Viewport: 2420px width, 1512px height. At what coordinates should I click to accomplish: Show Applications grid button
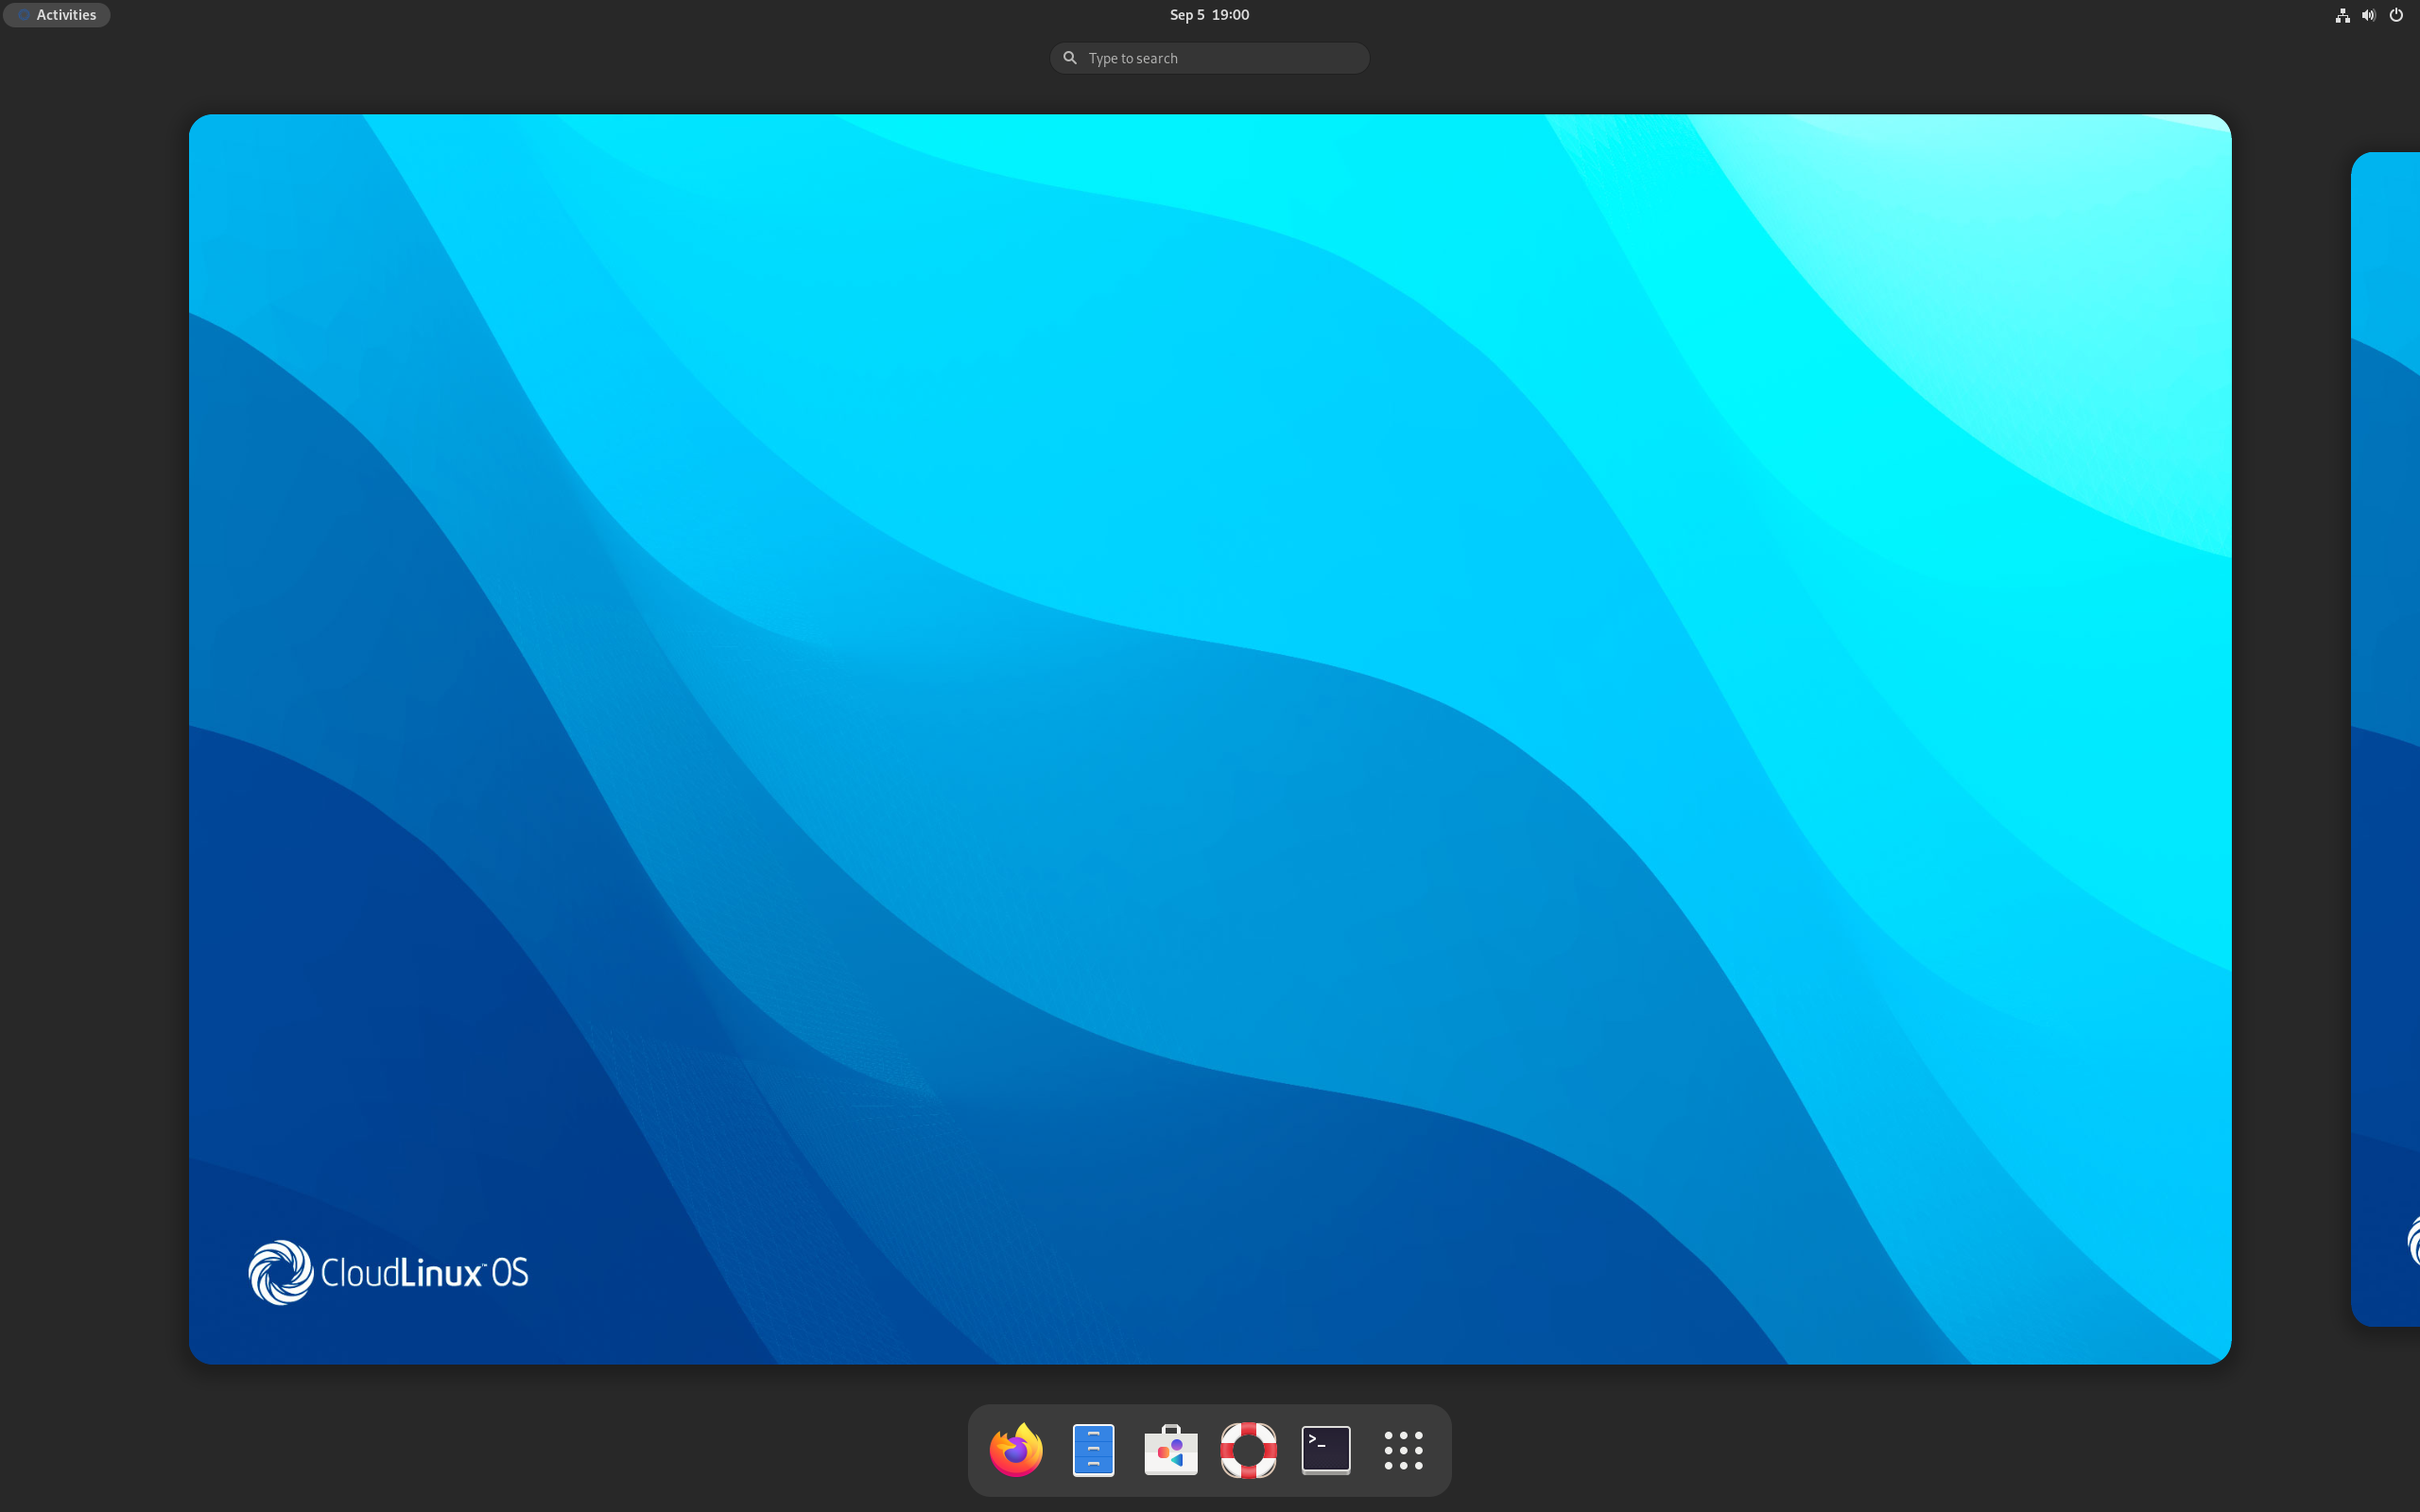(1403, 1450)
